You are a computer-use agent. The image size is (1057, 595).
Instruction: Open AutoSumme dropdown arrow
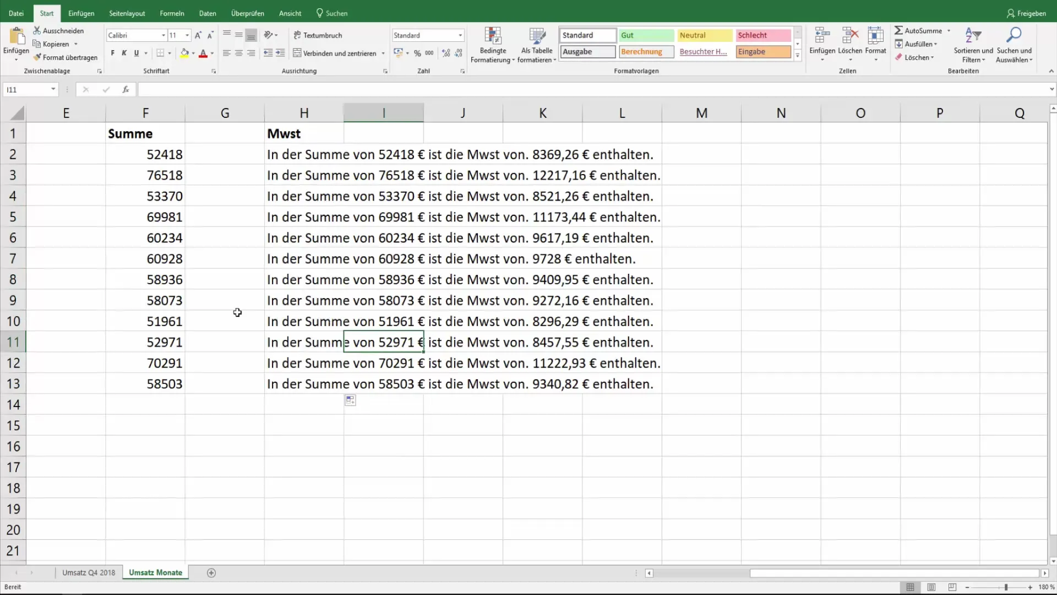[949, 31]
